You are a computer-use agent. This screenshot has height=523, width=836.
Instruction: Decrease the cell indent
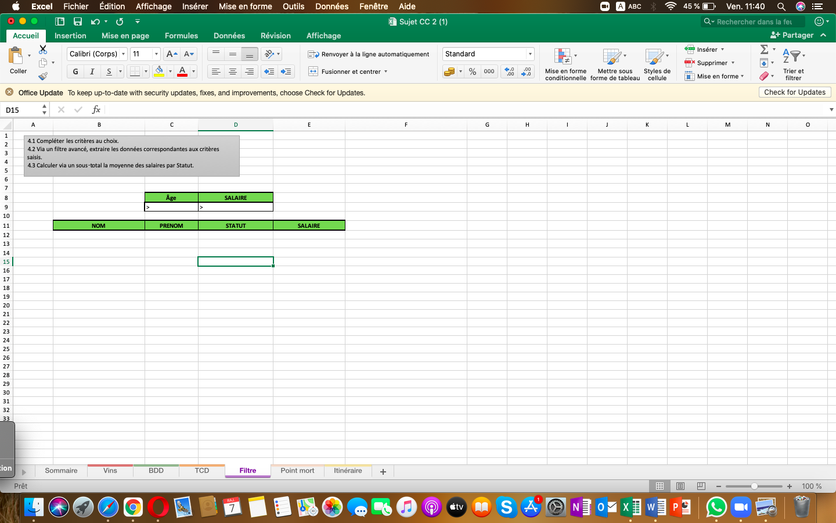pyautogui.click(x=269, y=71)
